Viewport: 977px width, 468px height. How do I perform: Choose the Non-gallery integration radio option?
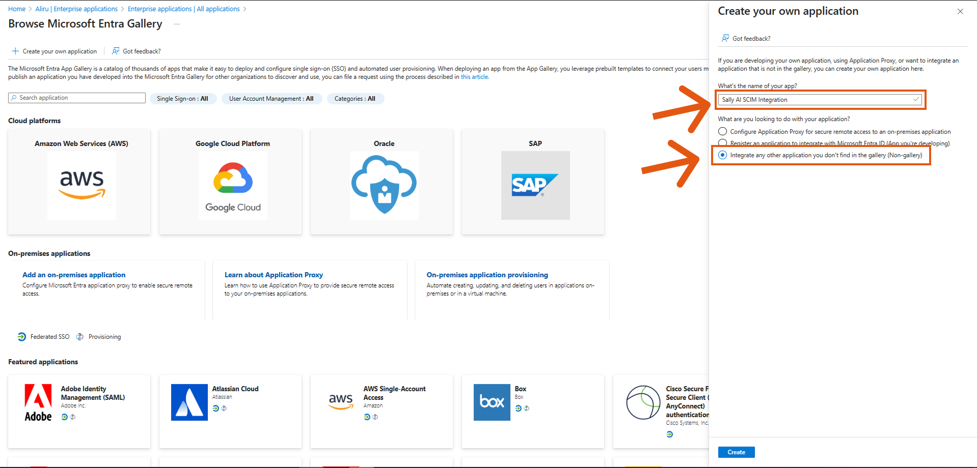coord(722,155)
